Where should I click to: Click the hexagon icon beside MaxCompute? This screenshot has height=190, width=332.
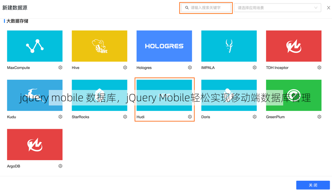pos(60,67)
